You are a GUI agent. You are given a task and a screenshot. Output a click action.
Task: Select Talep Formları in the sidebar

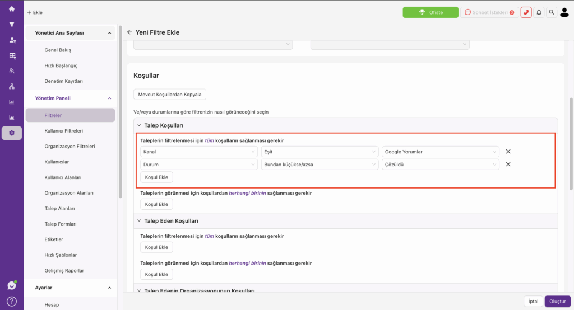coord(61,224)
